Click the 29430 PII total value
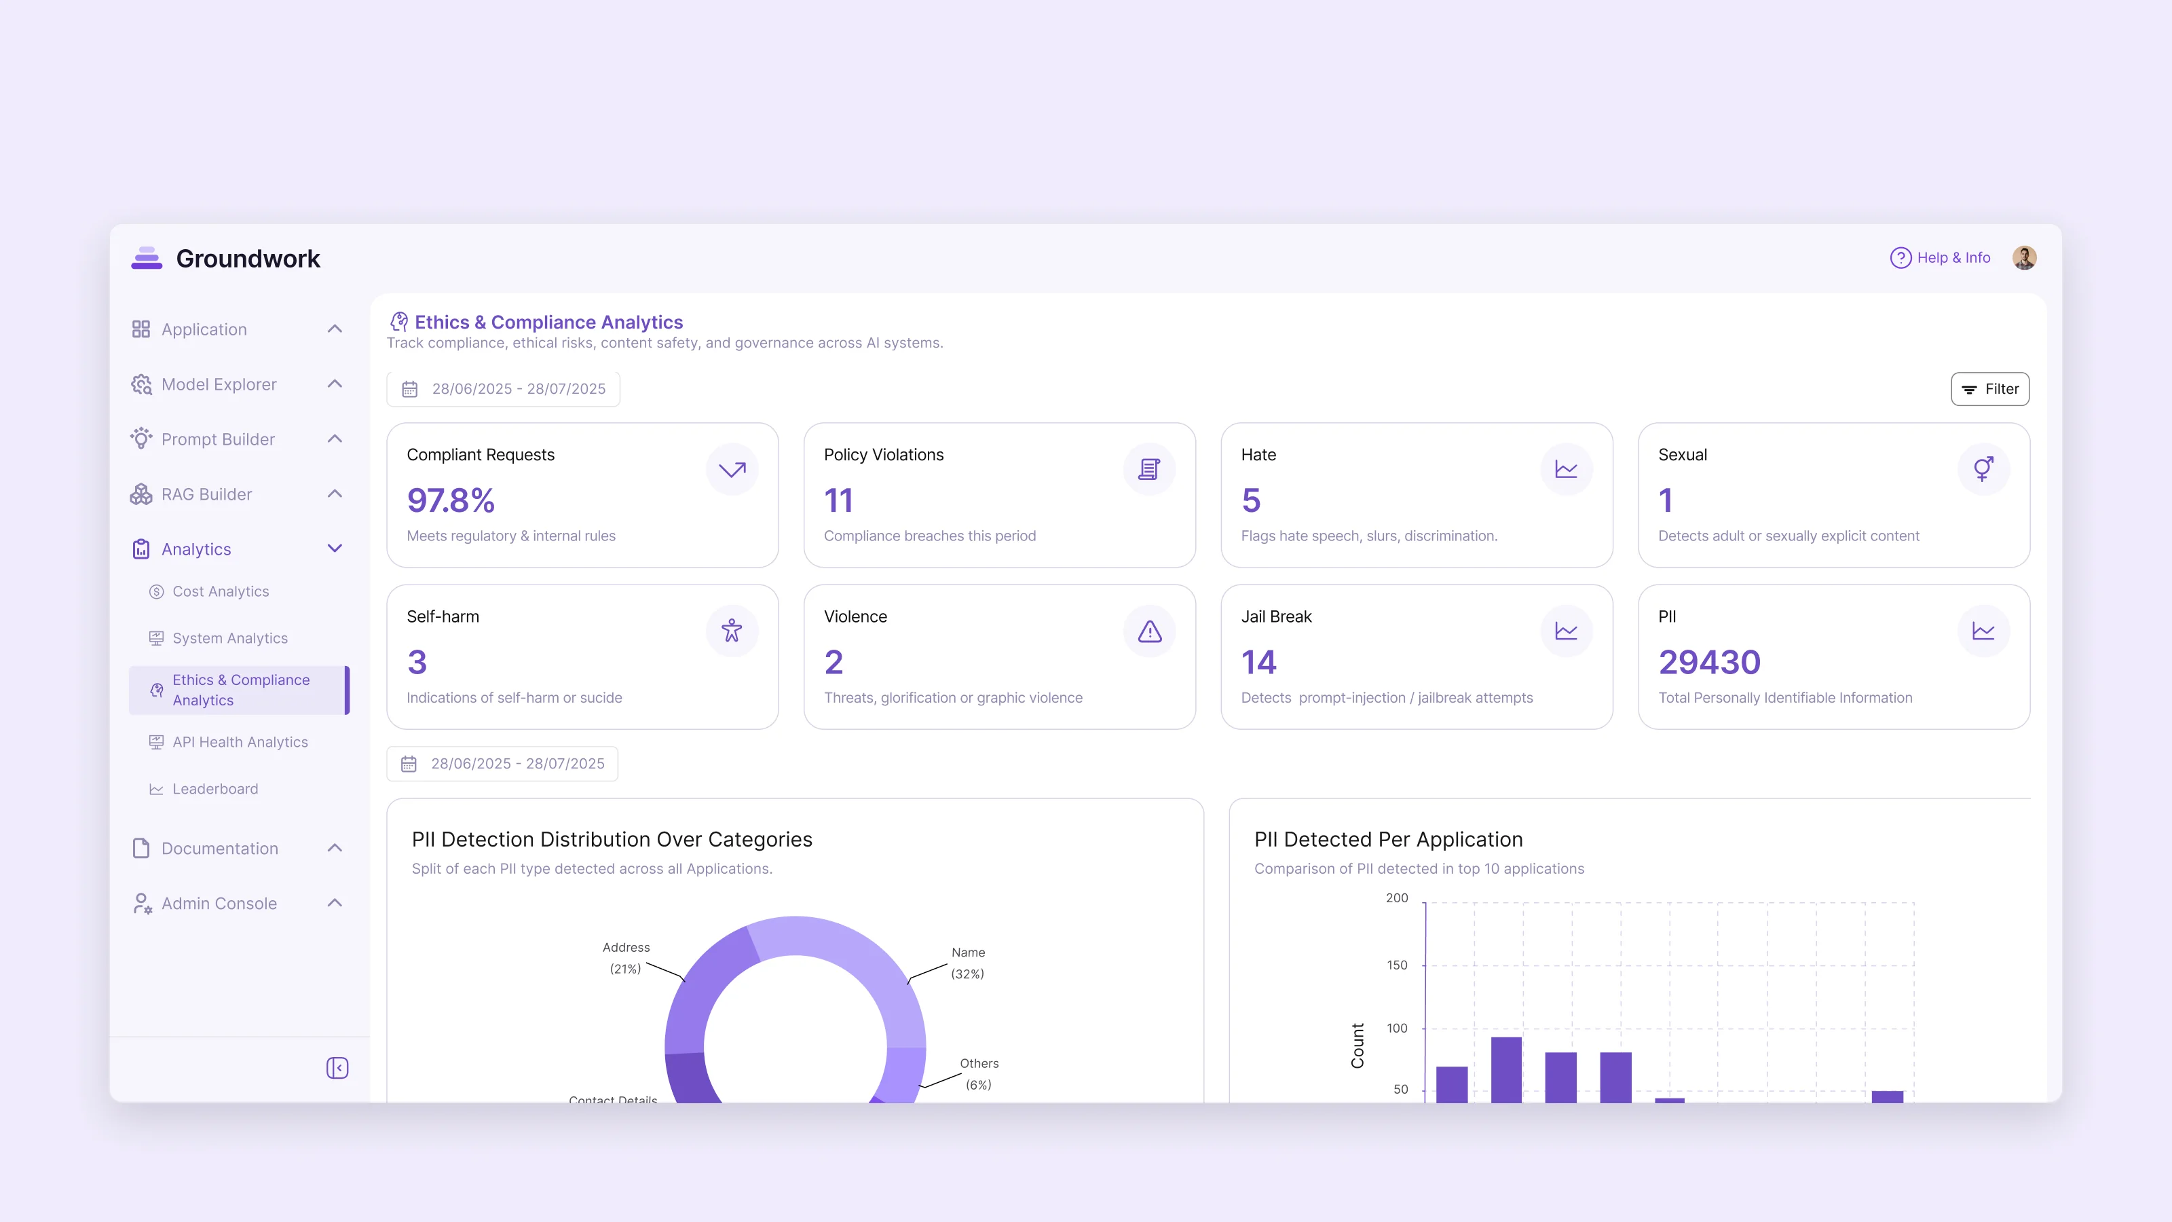The height and width of the screenshot is (1222, 2172). tap(1709, 662)
